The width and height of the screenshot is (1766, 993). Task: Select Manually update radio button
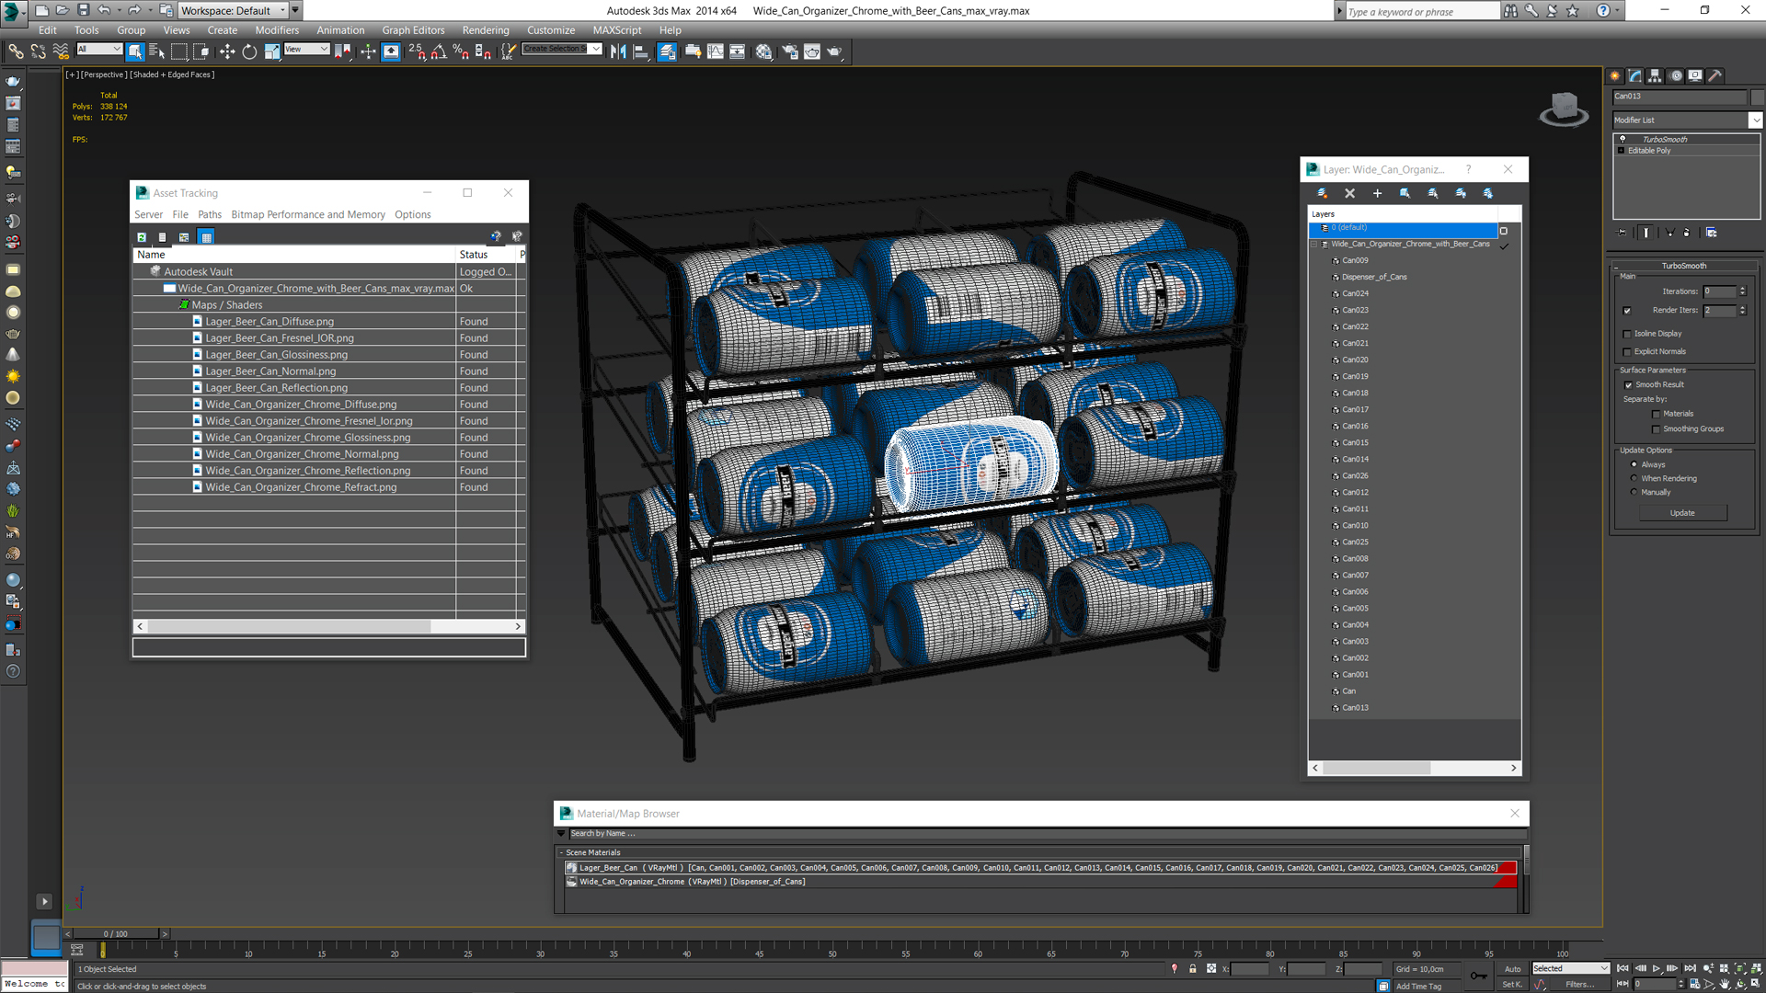(1634, 492)
